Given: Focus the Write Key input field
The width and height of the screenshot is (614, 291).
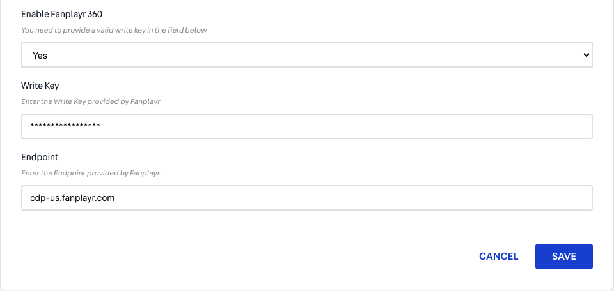Looking at the screenshot, I should point(306,126).
